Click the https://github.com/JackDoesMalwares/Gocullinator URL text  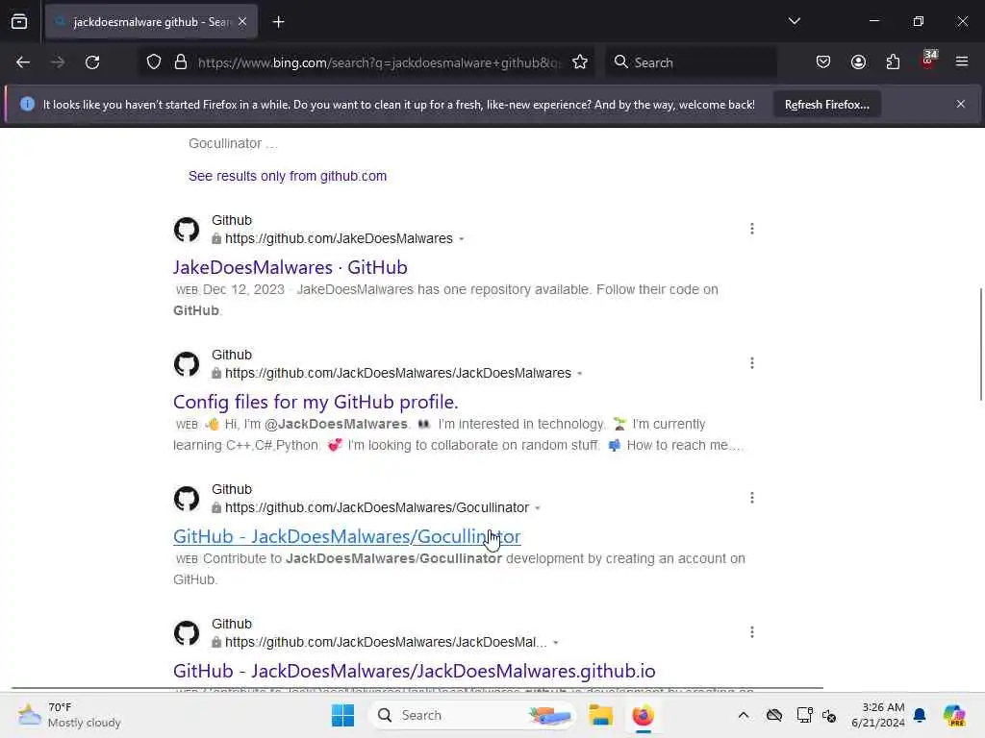click(377, 507)
